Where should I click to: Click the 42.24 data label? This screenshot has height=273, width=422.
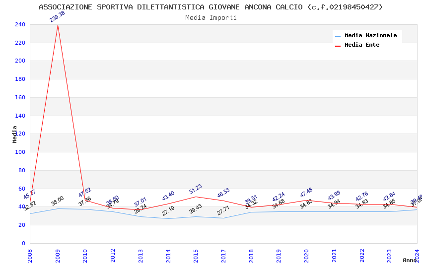[x=279, y=197]
